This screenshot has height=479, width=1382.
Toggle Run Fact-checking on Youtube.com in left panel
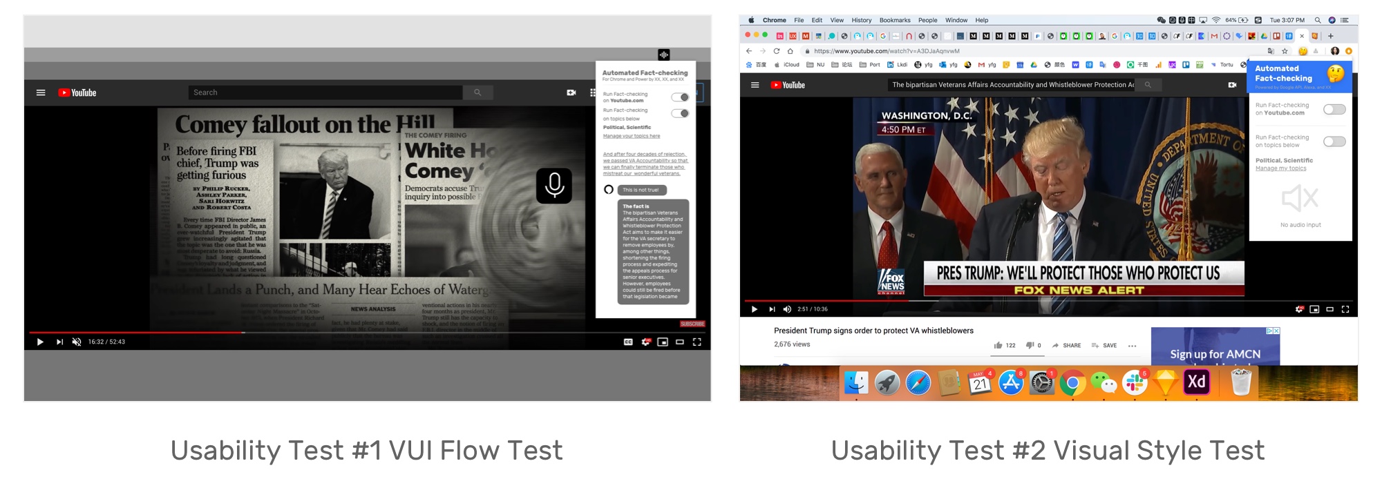680,97
